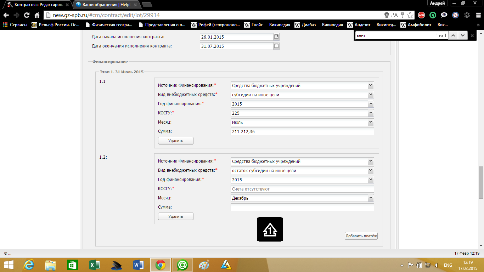Open Физическая геогра... bookmark
Viewport: 484px width, 272px height.
tap(109, 25)
